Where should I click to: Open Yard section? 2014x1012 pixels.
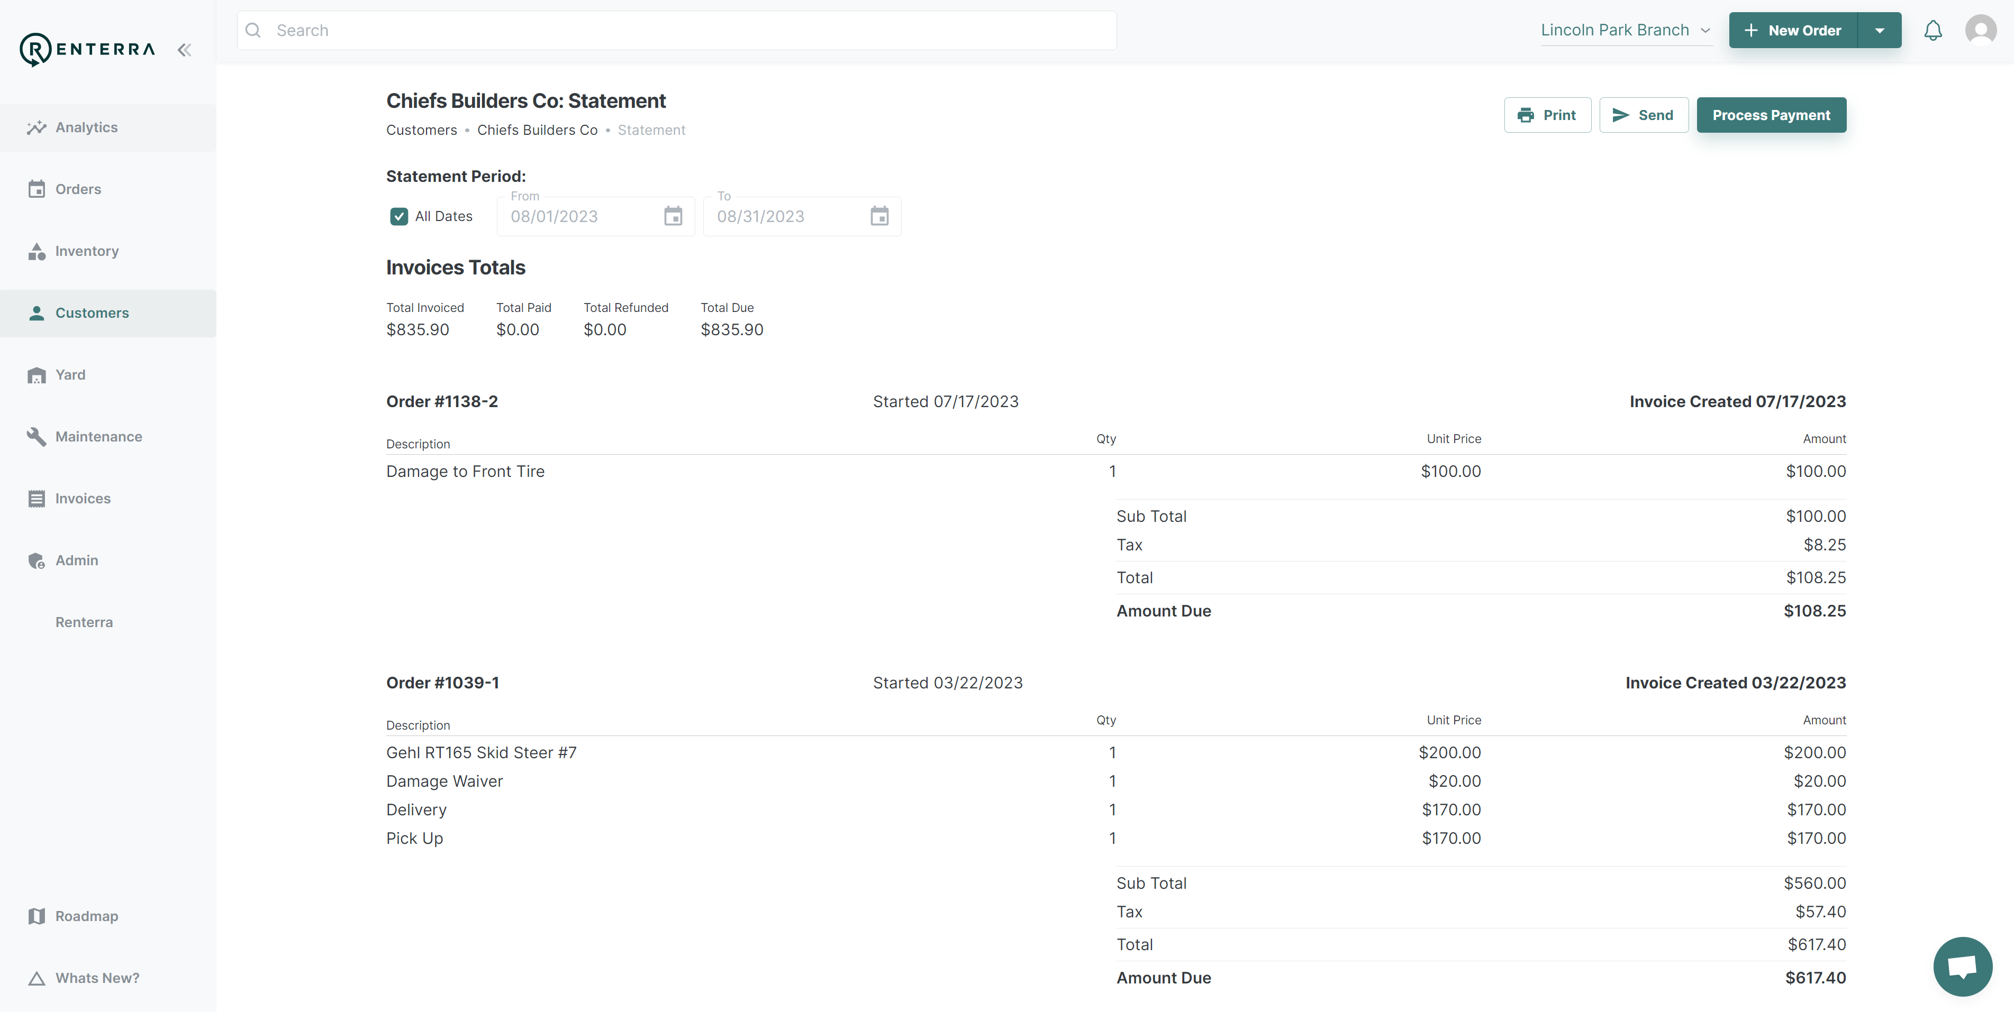[108, 375]
